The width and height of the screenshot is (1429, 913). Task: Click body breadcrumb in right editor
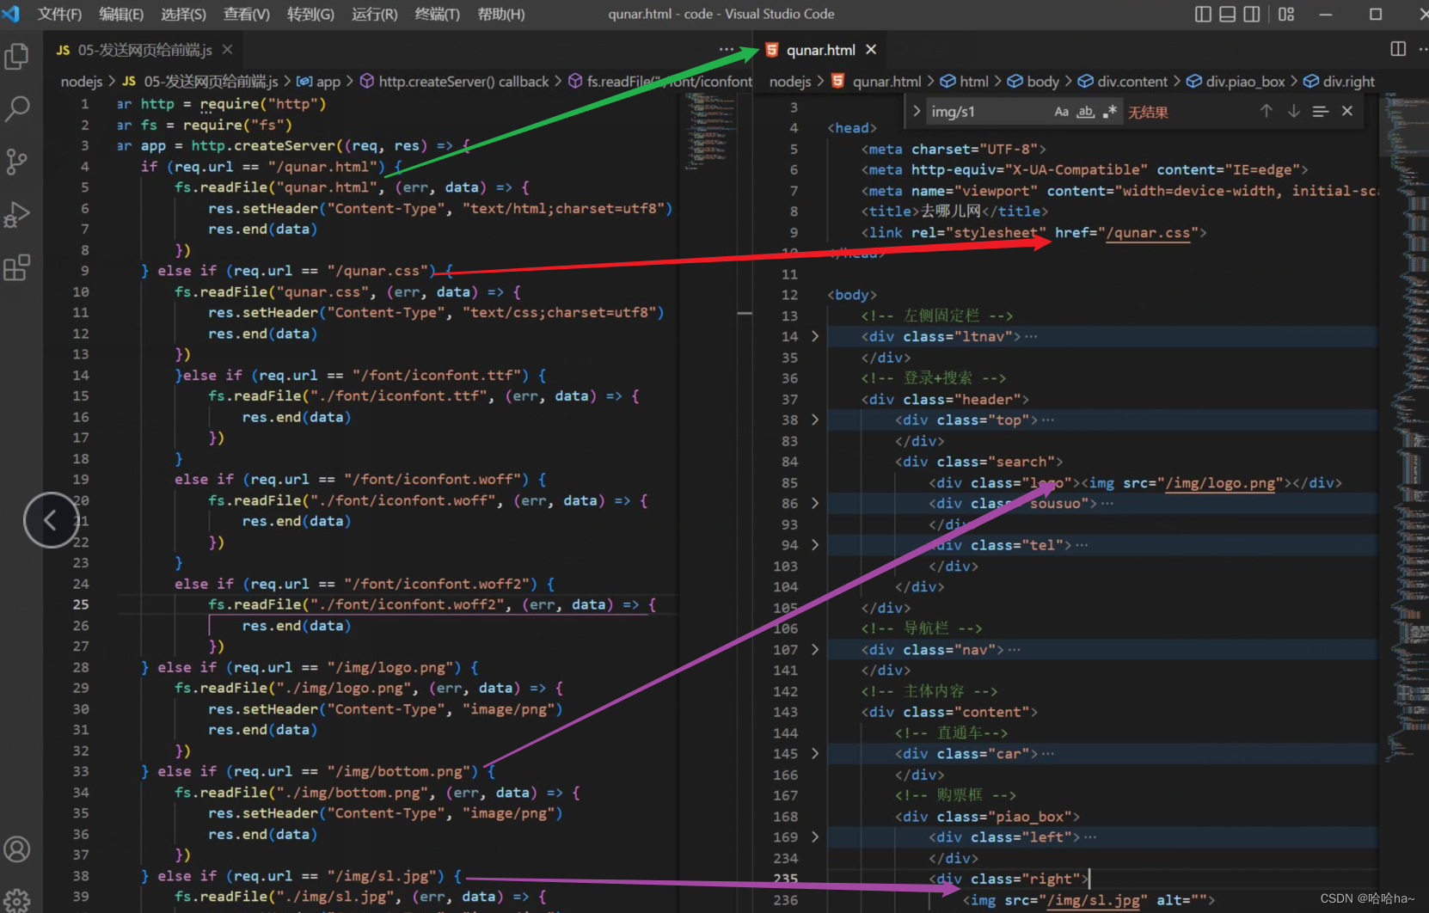coord(1033,81)
